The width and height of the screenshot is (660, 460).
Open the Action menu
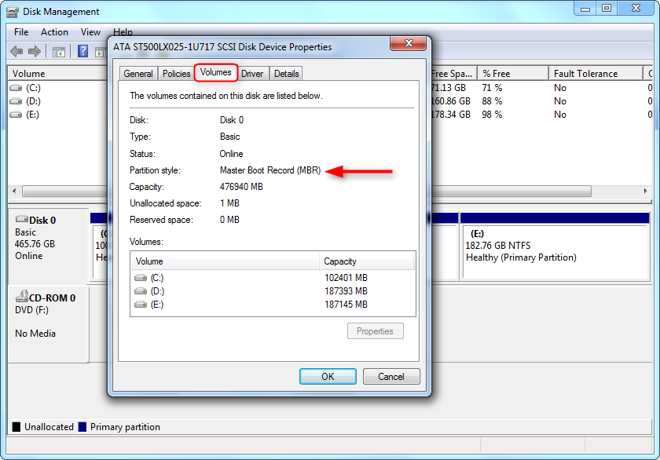(54, 32)
